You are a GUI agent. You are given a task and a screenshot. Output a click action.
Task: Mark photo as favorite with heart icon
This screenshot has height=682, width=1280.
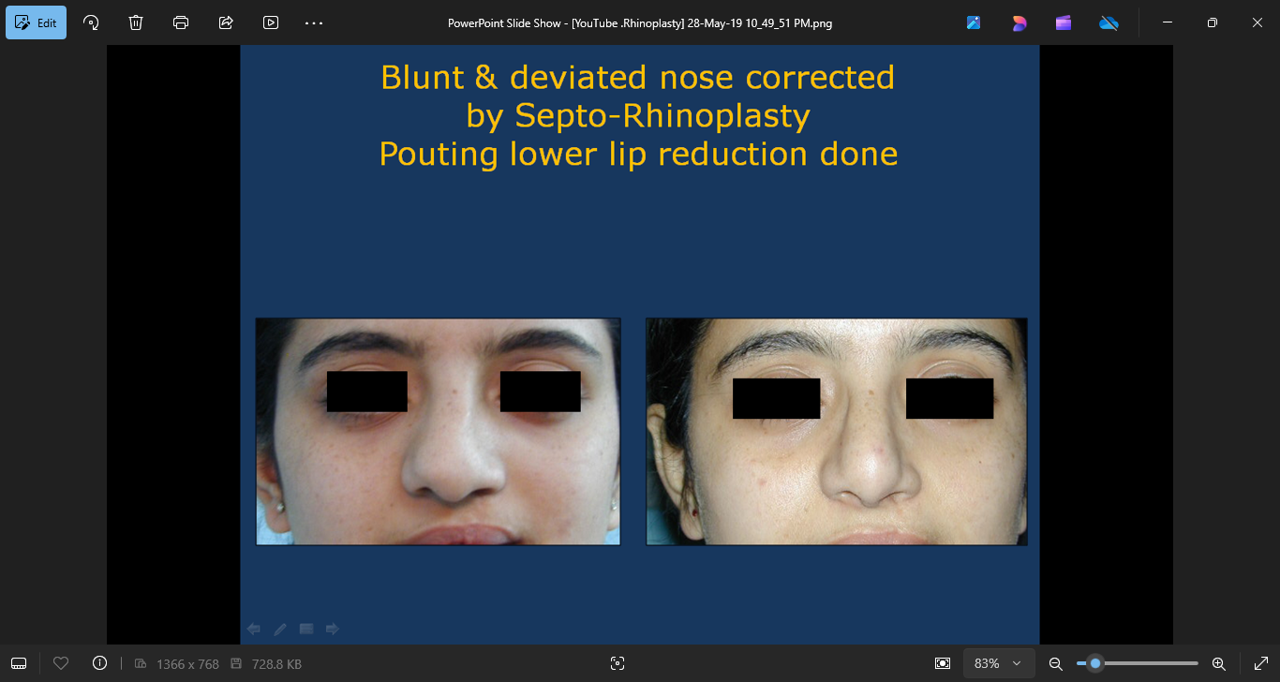tap(61, 663)
